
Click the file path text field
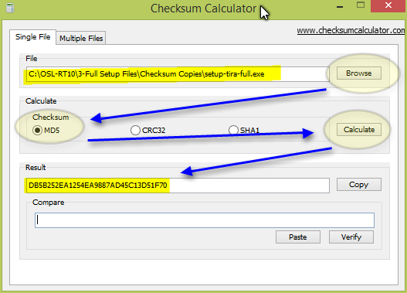(178, 74)
